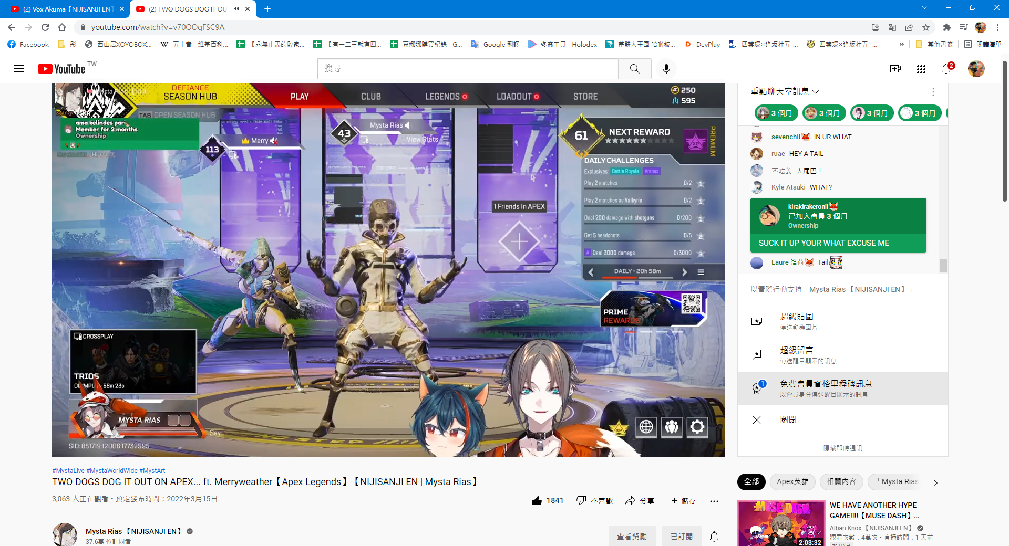Open Chrome three-dot menu
The width and height of the screenshot is (1009, 546).
pyautogui.click(x=997, y=27)
